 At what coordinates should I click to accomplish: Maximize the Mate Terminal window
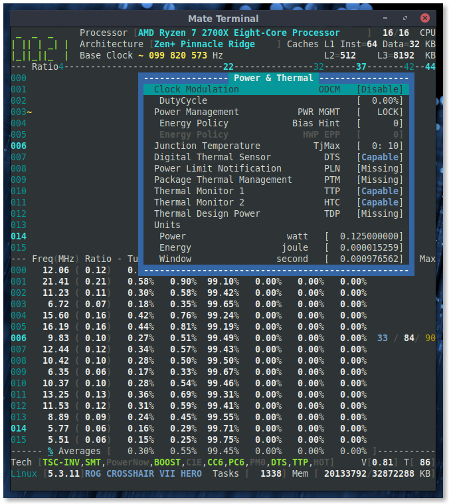[405, 19]
